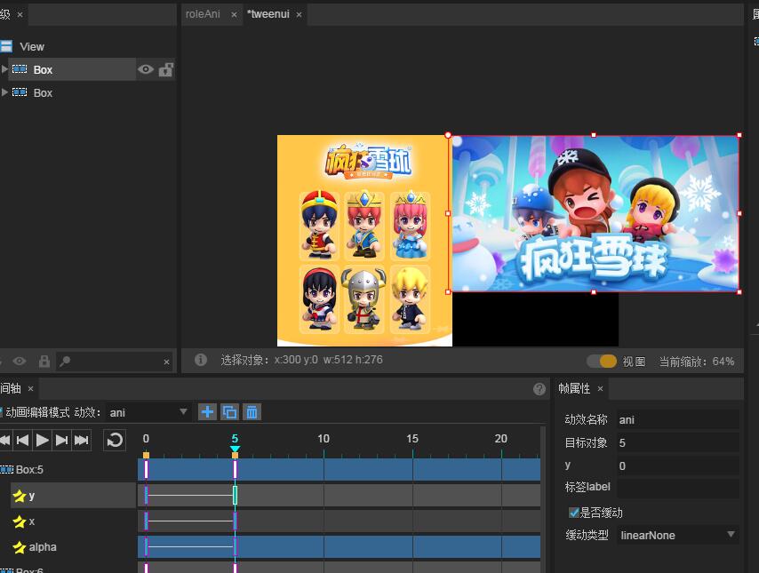Click the View node icon in hierarchy
The height and width of the screenshot is (573, 759).
[x=6, y=46]
